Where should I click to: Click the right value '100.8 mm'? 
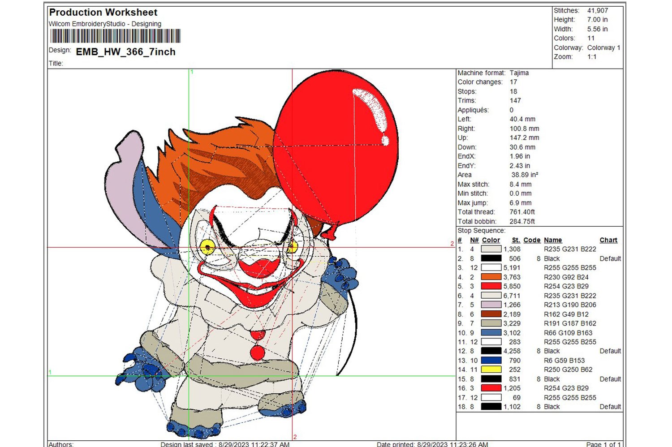coord(524,129)
